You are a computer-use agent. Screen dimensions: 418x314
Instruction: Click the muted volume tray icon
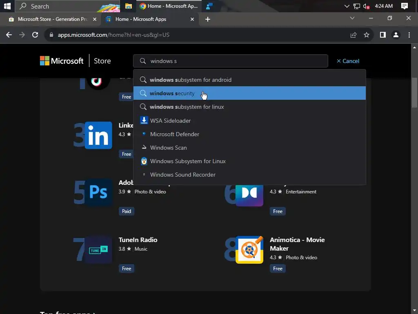366,6
